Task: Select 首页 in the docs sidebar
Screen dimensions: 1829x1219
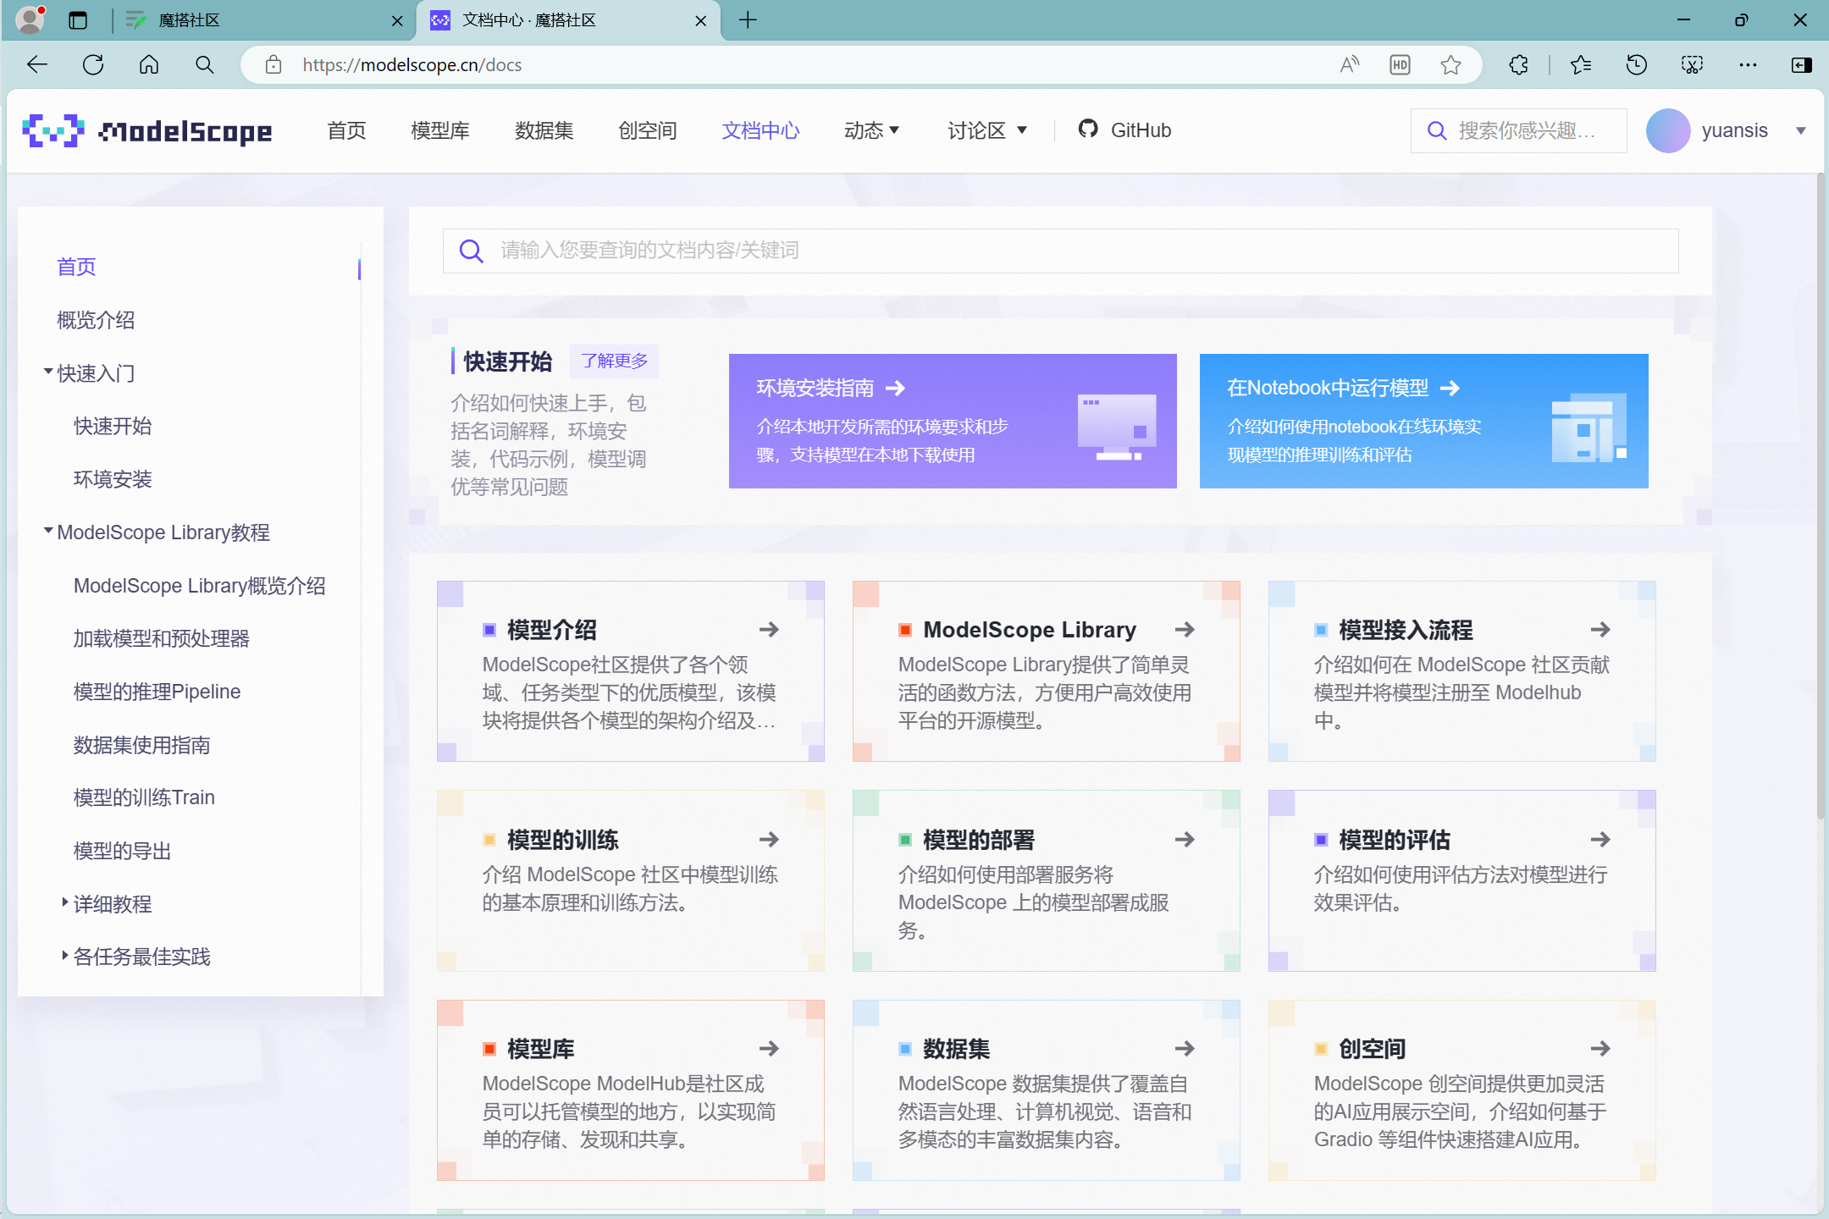Action: pos(76,267)
